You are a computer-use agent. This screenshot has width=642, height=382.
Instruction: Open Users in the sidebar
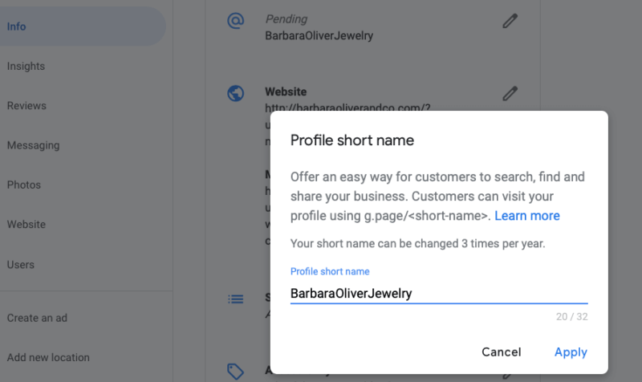point(21,264)
